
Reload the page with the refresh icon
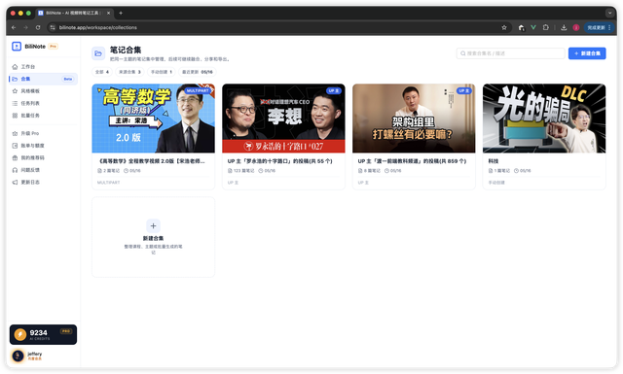click(x=38, y=27)
